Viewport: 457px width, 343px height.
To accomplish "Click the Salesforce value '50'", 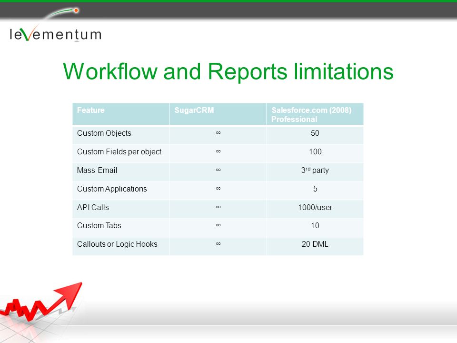I will [315, 133].
